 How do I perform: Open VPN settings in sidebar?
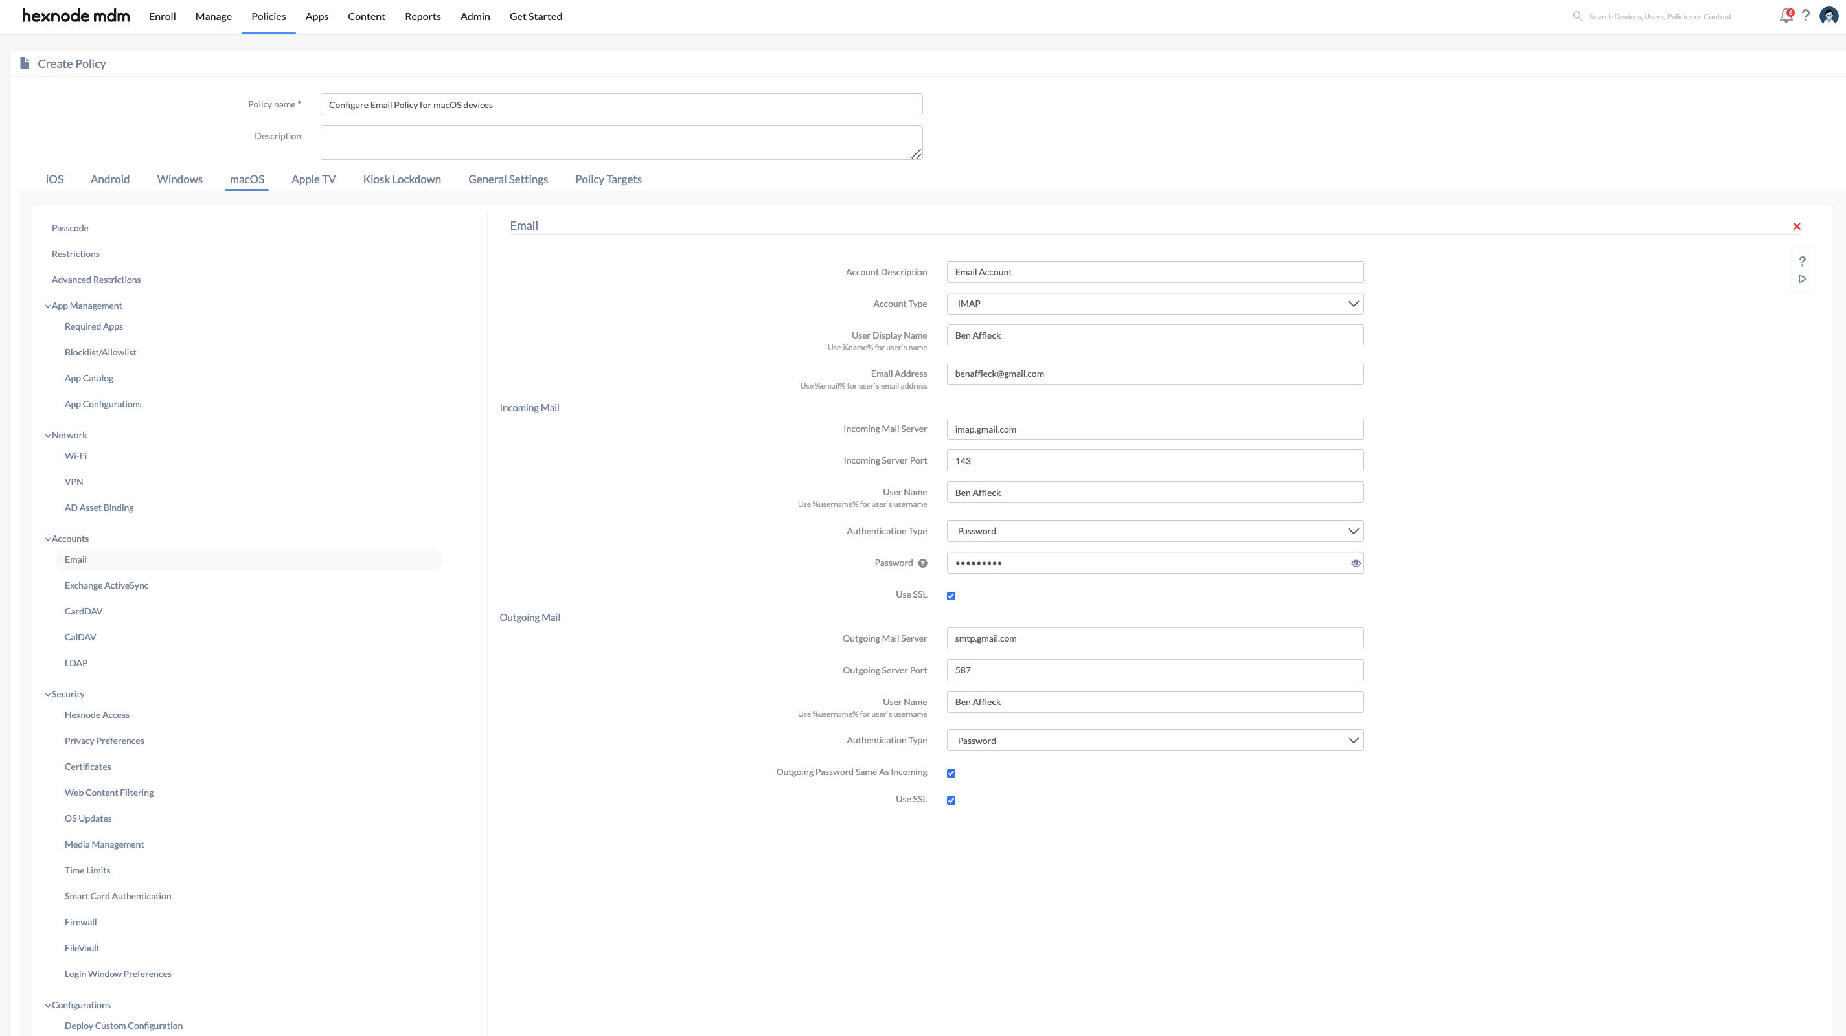click(74, 482)
